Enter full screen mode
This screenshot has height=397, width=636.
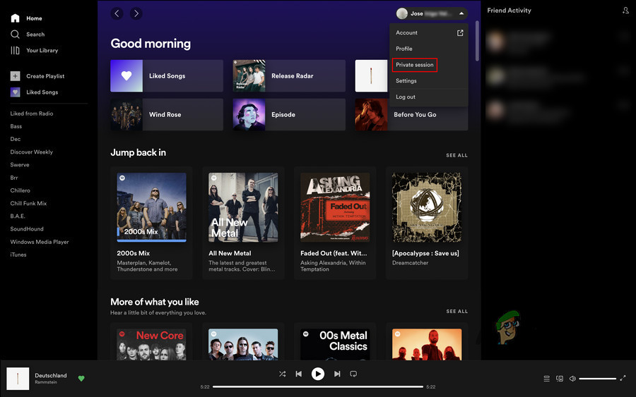623,378
